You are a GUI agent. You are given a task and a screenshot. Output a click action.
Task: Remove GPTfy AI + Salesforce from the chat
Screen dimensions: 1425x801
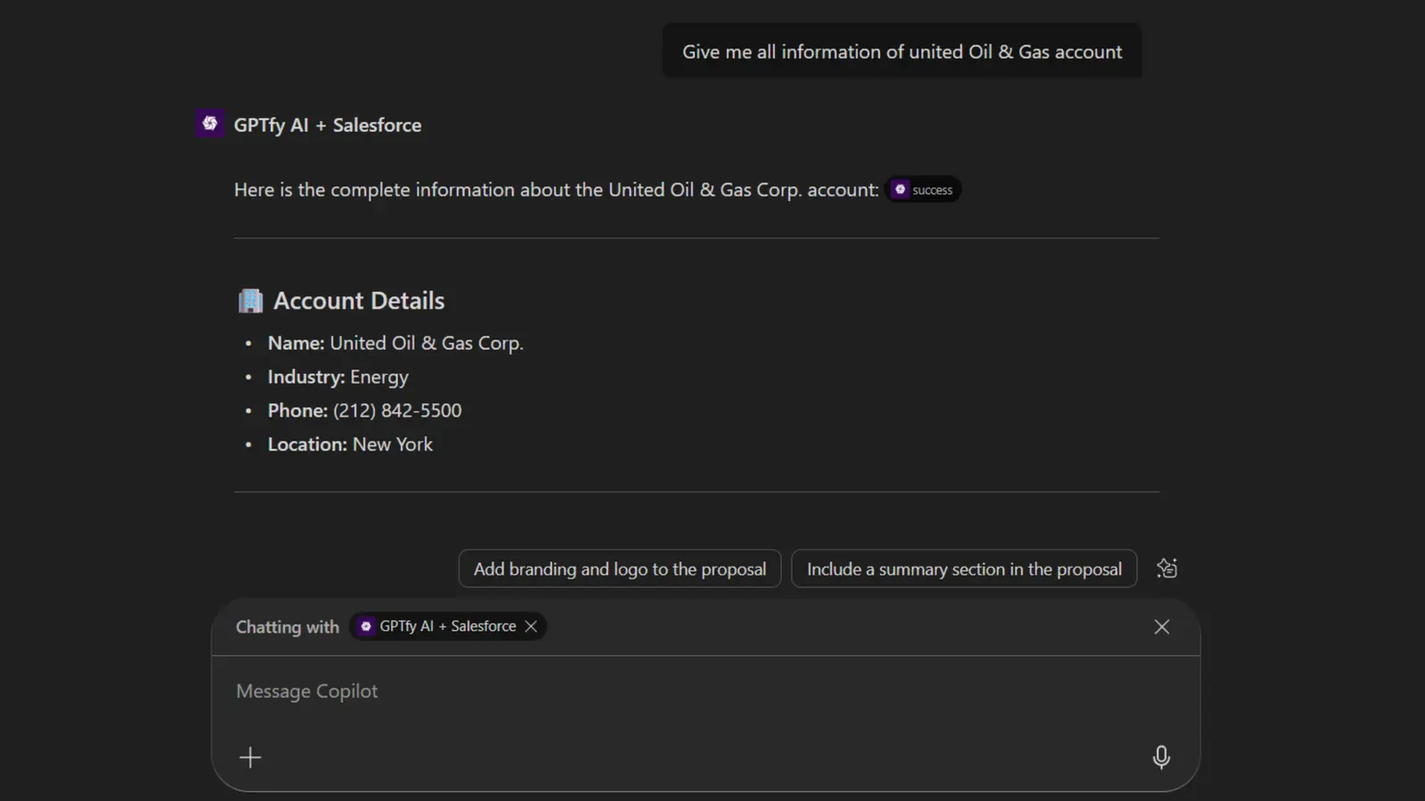coord(531,626)
